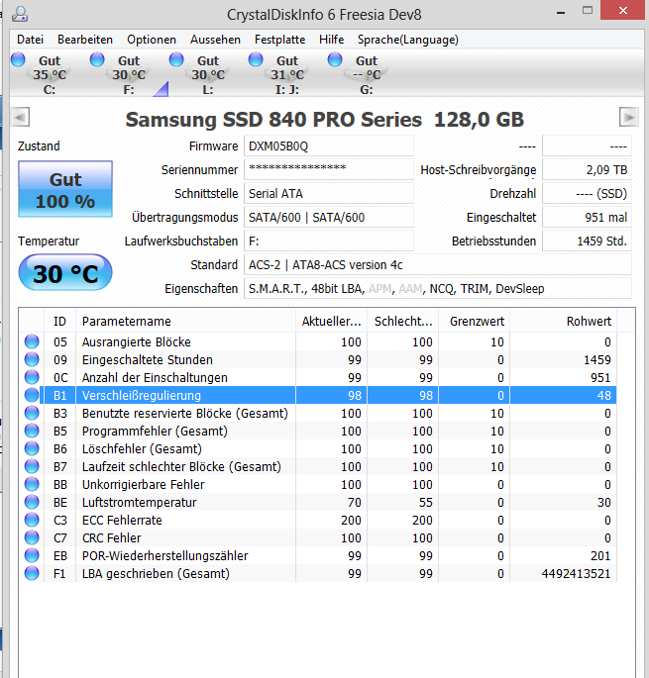Click status orb for Luftstromtemperatur row

(32, 502)
